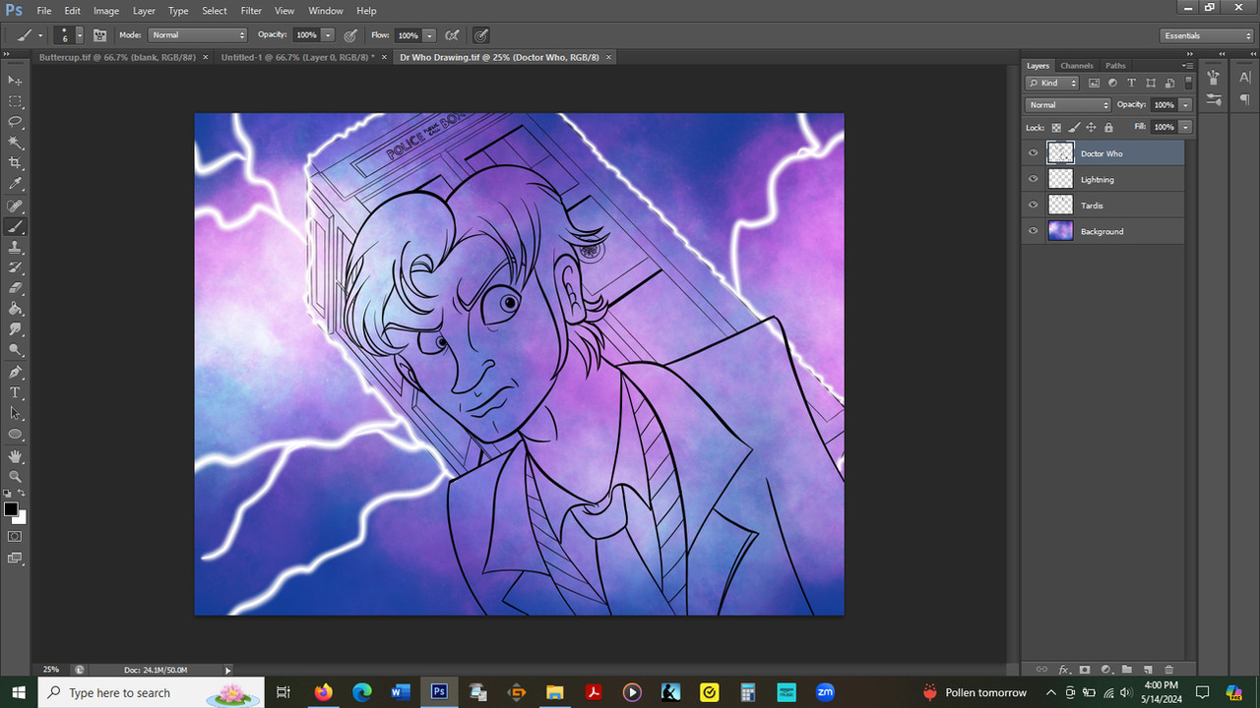
Task: Toggle pressure for opacity button
Action: point(350,35)
